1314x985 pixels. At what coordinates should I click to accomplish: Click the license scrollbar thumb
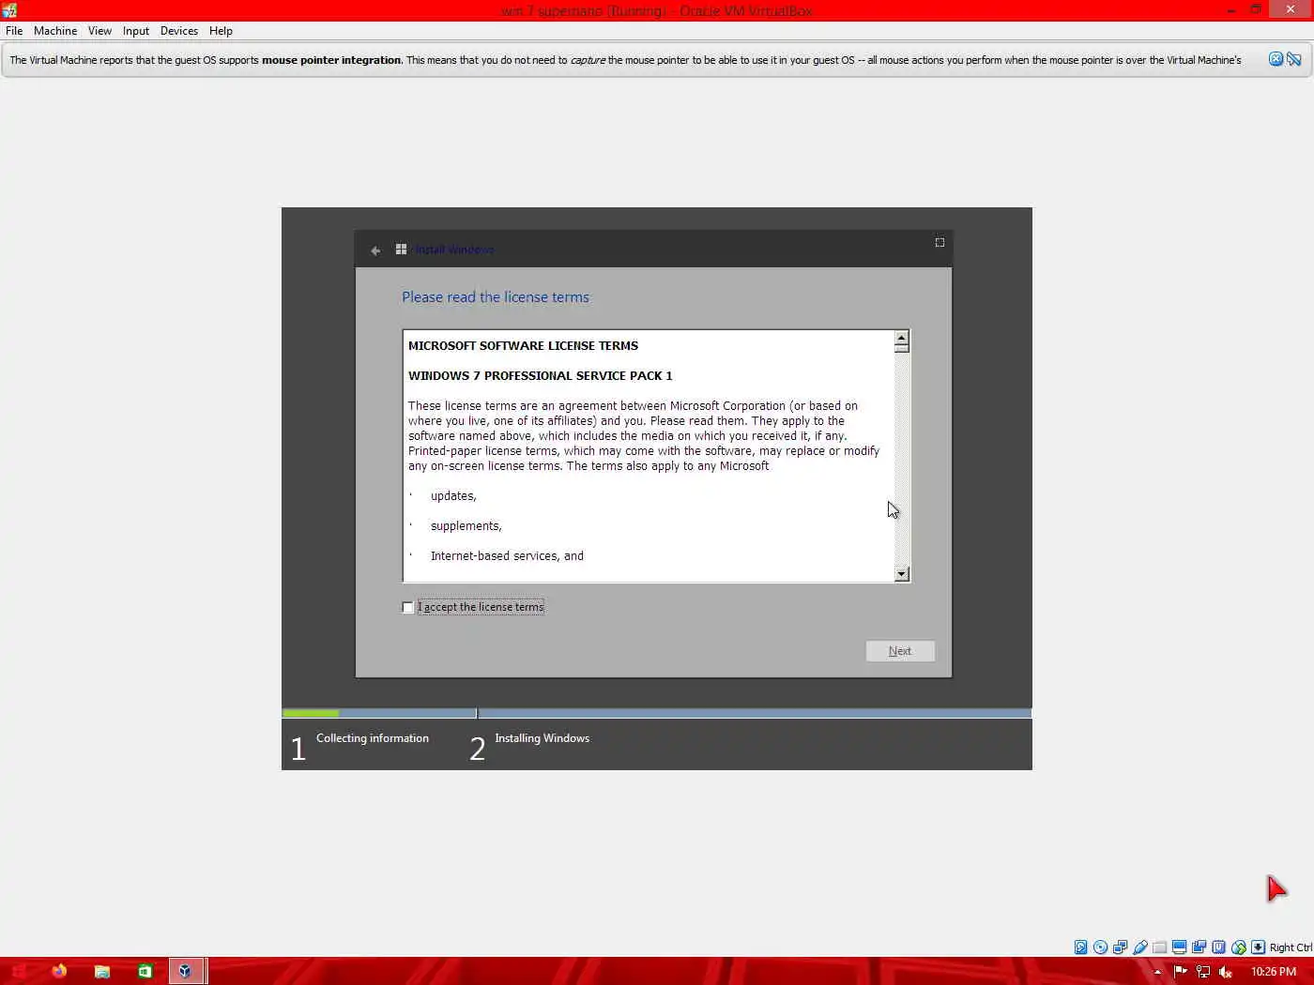click(x=902, y=349)
